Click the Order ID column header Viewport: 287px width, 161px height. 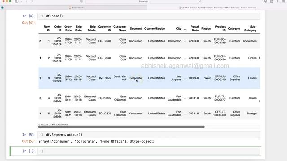tap(58, 29)
